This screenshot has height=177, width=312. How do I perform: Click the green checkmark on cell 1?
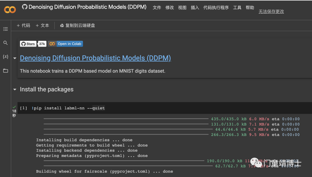click(x=14, y=107)
